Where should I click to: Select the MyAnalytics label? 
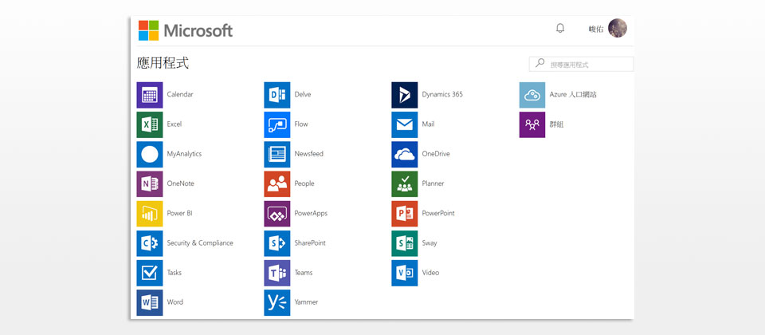coord(184,154)
